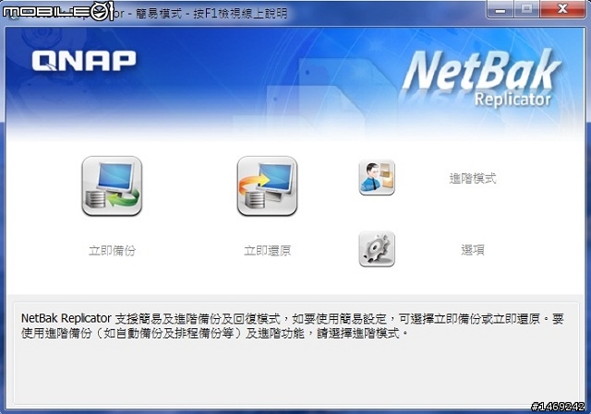This screenshot has height=414, width=591.
Task: Click the QNAP logo in the banner
Action: [x=84, y=61]
